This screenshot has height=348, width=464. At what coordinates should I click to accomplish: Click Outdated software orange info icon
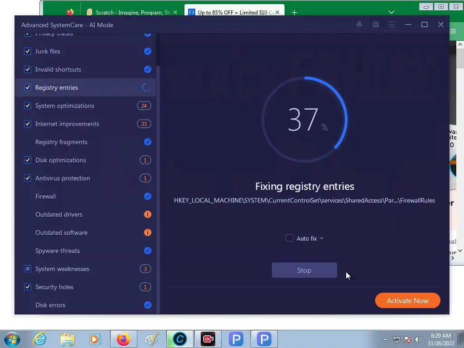point(147,232)
